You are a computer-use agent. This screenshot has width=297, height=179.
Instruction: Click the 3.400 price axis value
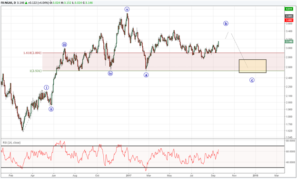point(289,31)
